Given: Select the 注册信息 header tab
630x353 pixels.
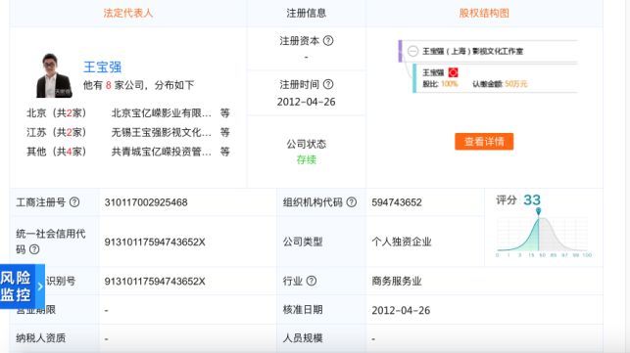Looking at the screenshot, I should (306, 13).
